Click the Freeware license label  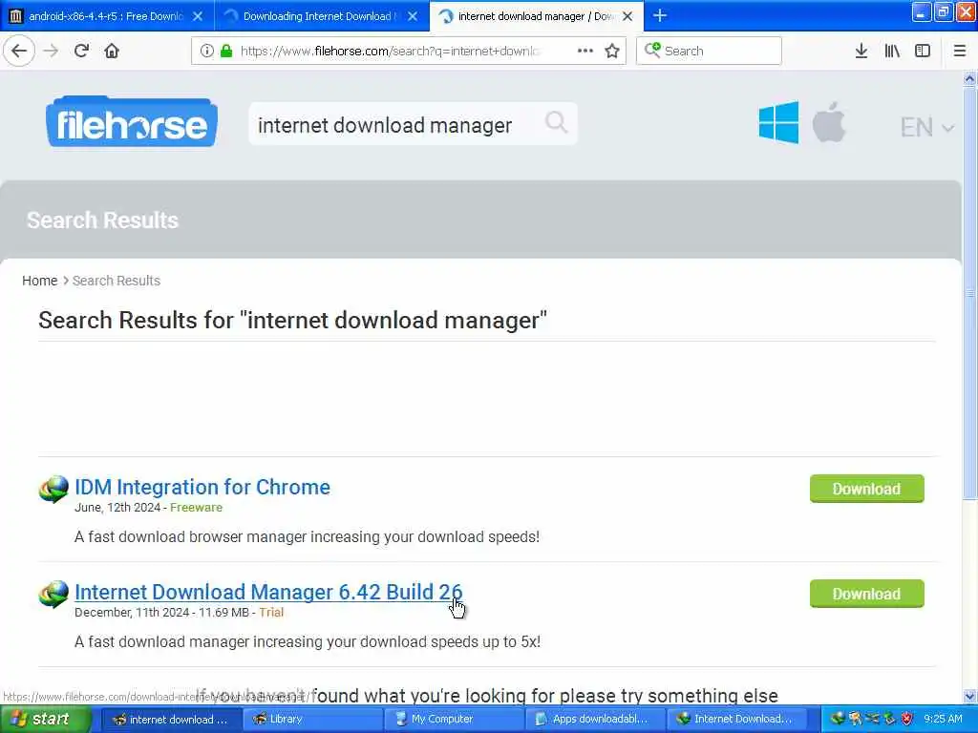point(196,508)
